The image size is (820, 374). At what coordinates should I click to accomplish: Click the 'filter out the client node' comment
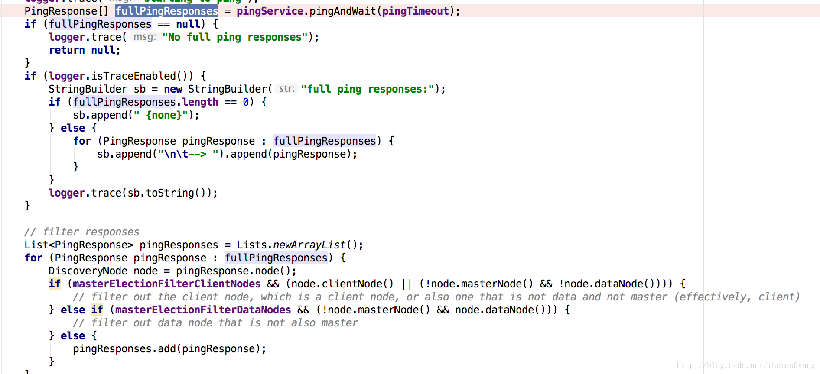pyautogui.click(x=436, y=297)
